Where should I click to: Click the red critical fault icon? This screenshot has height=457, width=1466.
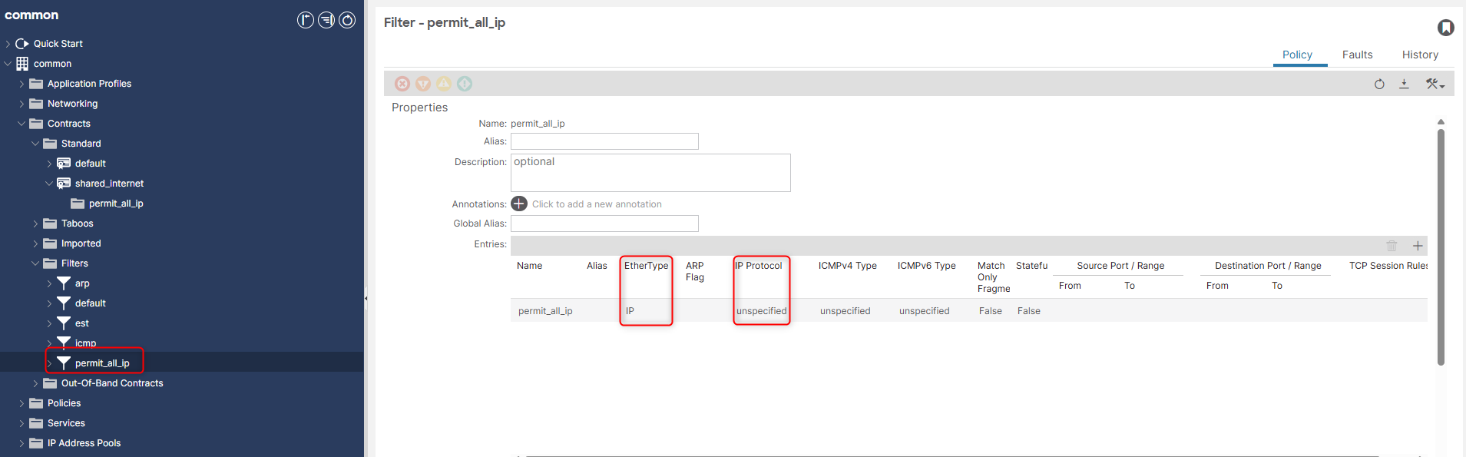pyautogui.click(x=402, y=84)
